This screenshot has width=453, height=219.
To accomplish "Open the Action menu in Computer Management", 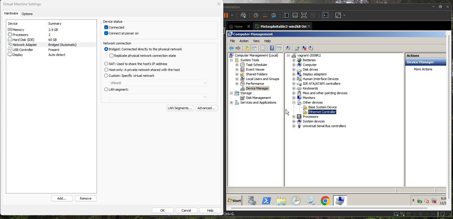I will 244,41.
